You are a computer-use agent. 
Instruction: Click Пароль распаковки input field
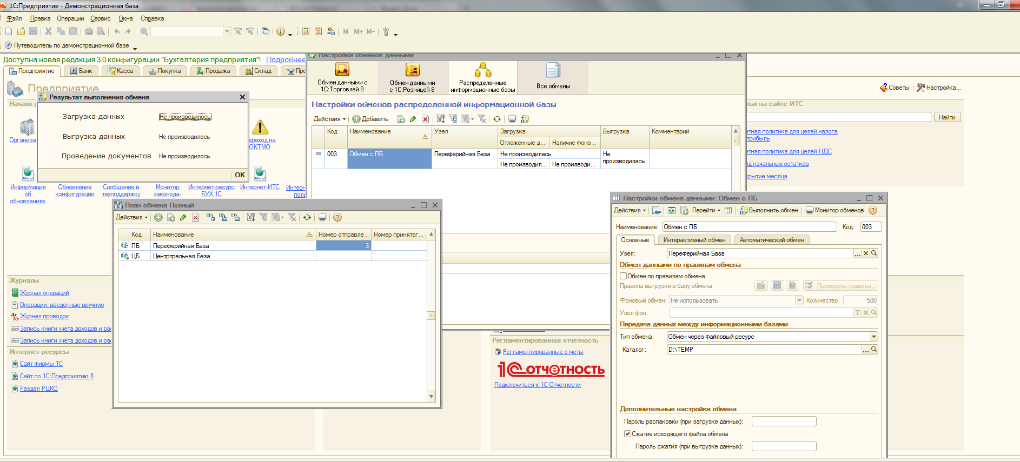784,421
